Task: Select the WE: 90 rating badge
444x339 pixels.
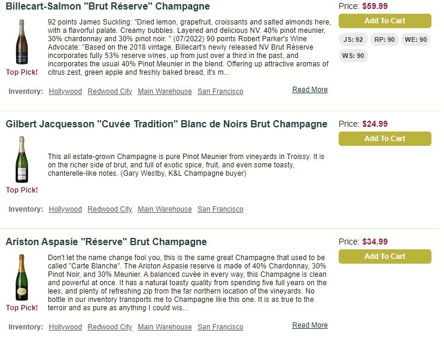Action: point(415,39)
